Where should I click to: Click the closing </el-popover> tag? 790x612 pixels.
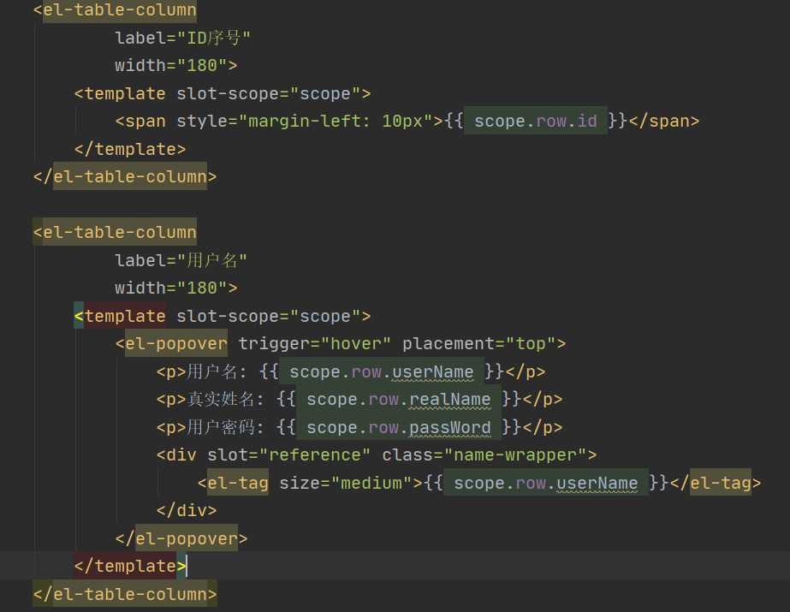coord(181,538)
